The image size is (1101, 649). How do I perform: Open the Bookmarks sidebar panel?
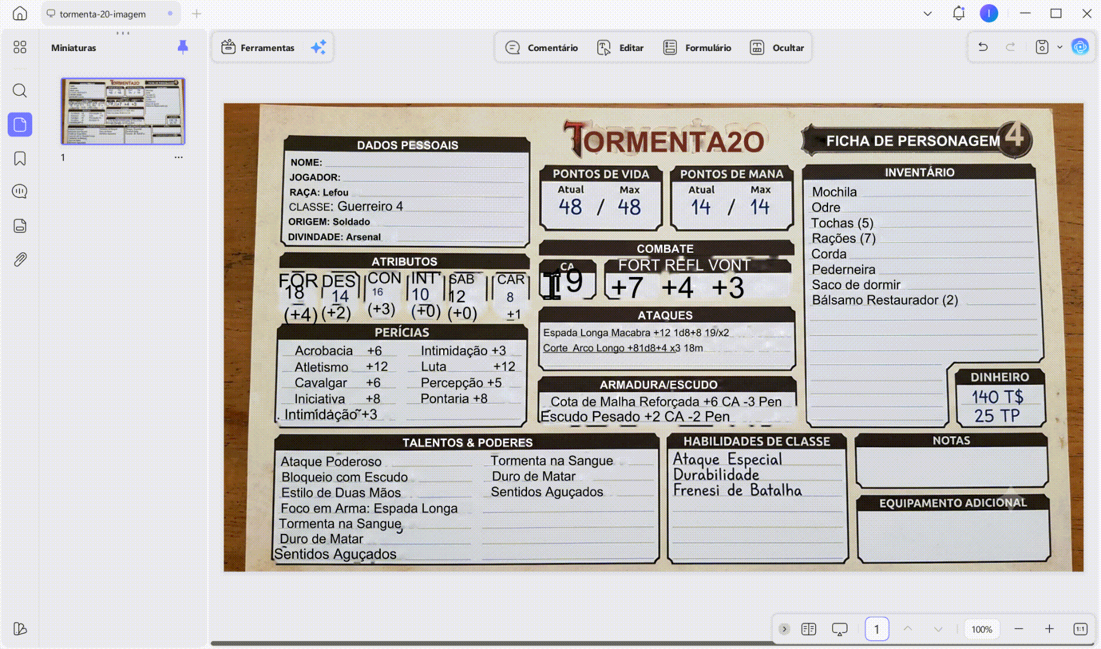pos(20,158)
